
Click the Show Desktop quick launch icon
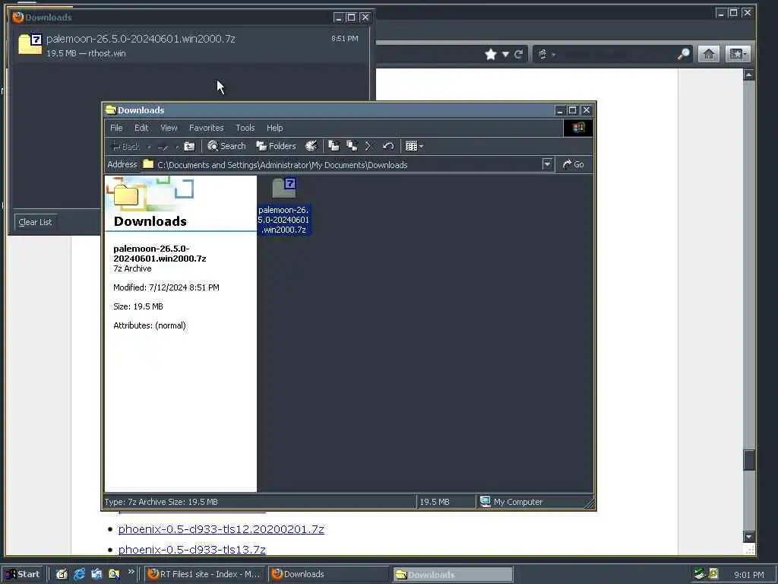click(62, 574)
